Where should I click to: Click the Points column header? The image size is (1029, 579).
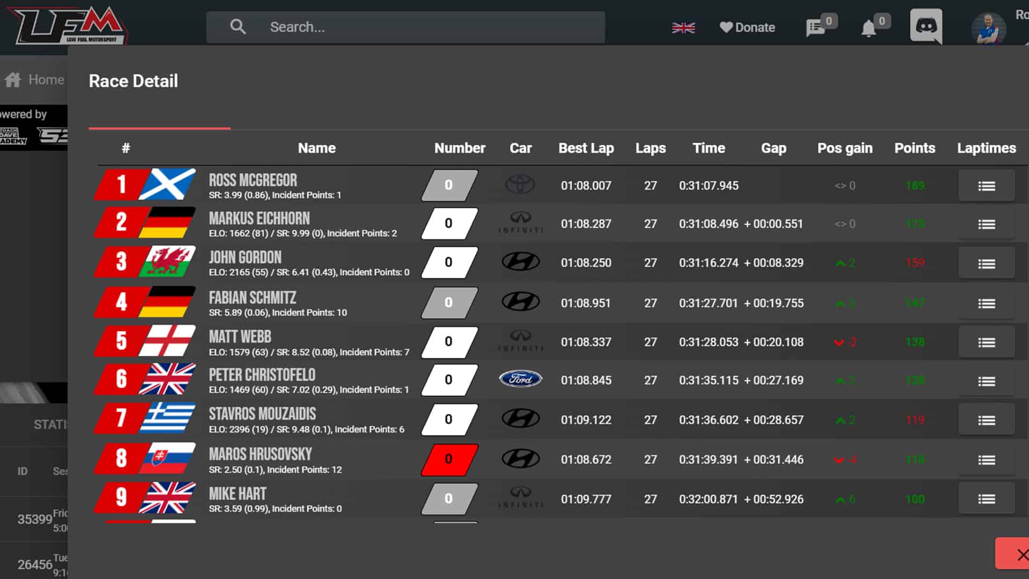point(914,148)
